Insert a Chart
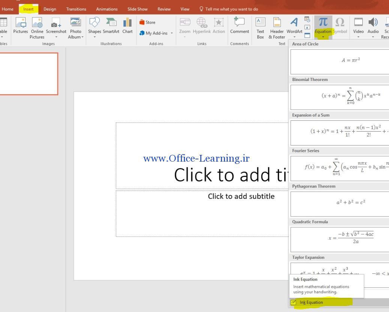 point(128,26)
